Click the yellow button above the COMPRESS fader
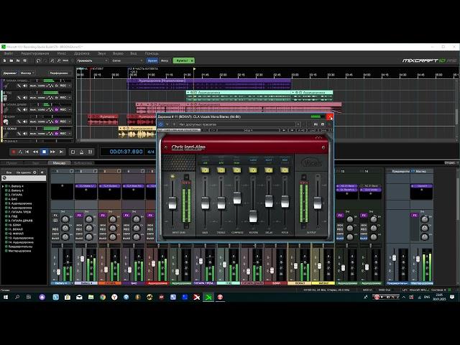460x345 pixels. (236, 170)
